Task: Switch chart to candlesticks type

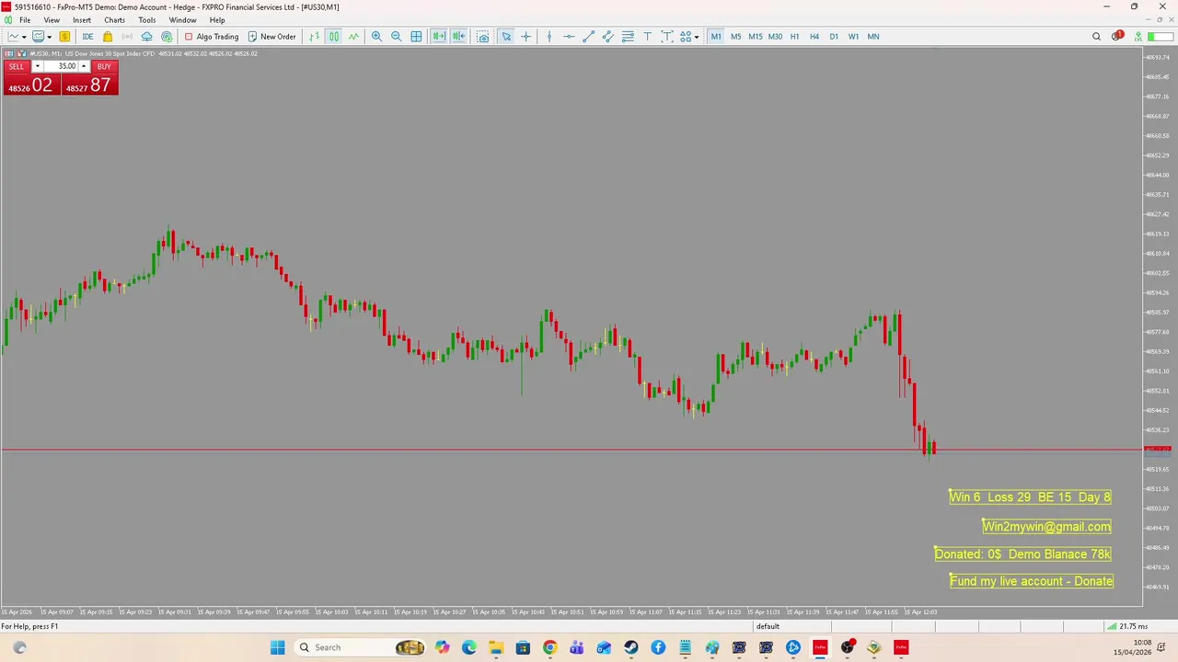Action: click(334, 37)
